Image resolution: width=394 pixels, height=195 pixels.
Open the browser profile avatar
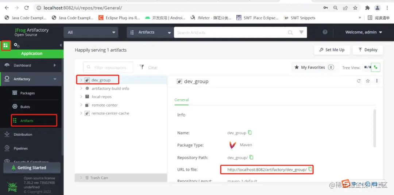[x=378, y=8]
